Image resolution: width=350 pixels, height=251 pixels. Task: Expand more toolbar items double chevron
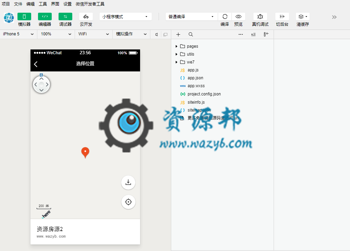click(334, 17)
